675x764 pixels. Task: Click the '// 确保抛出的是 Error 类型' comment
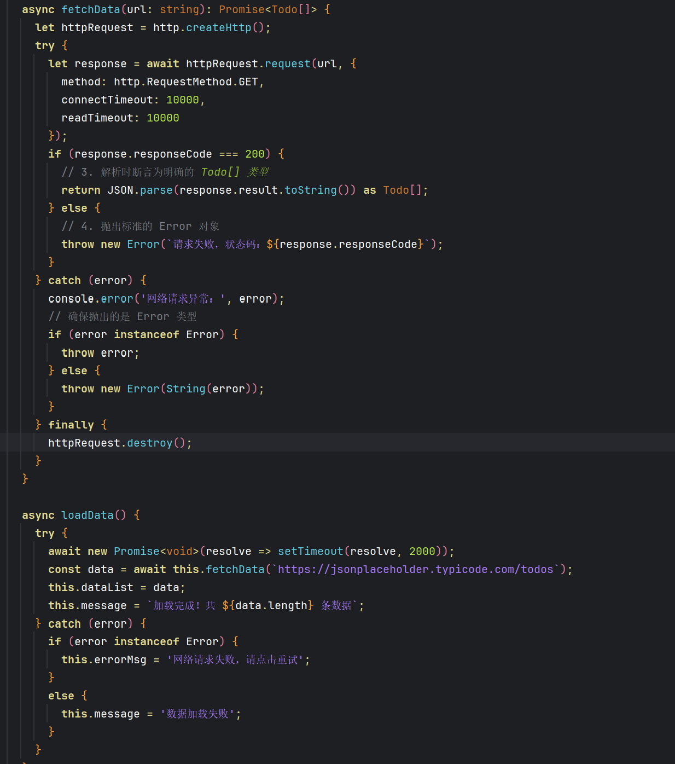[x=123, y=316]
